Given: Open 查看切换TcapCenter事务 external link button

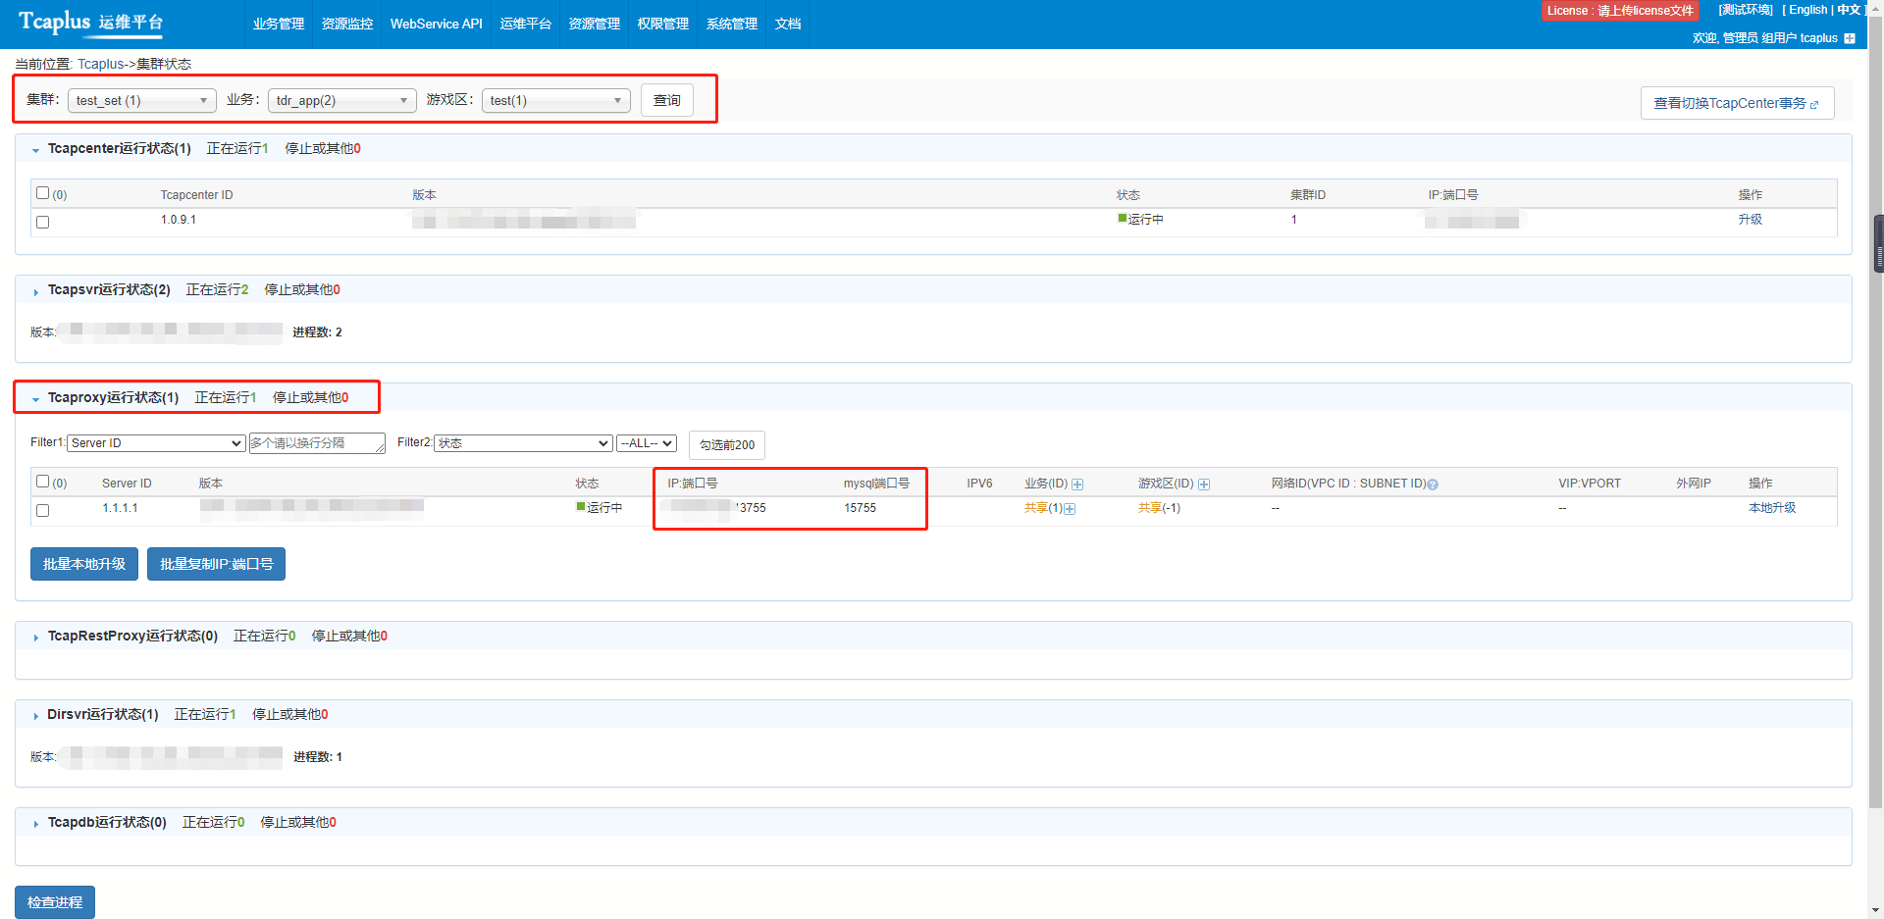Looking at the screenshot, I should pyautogui.click(x=1737, y=103).
